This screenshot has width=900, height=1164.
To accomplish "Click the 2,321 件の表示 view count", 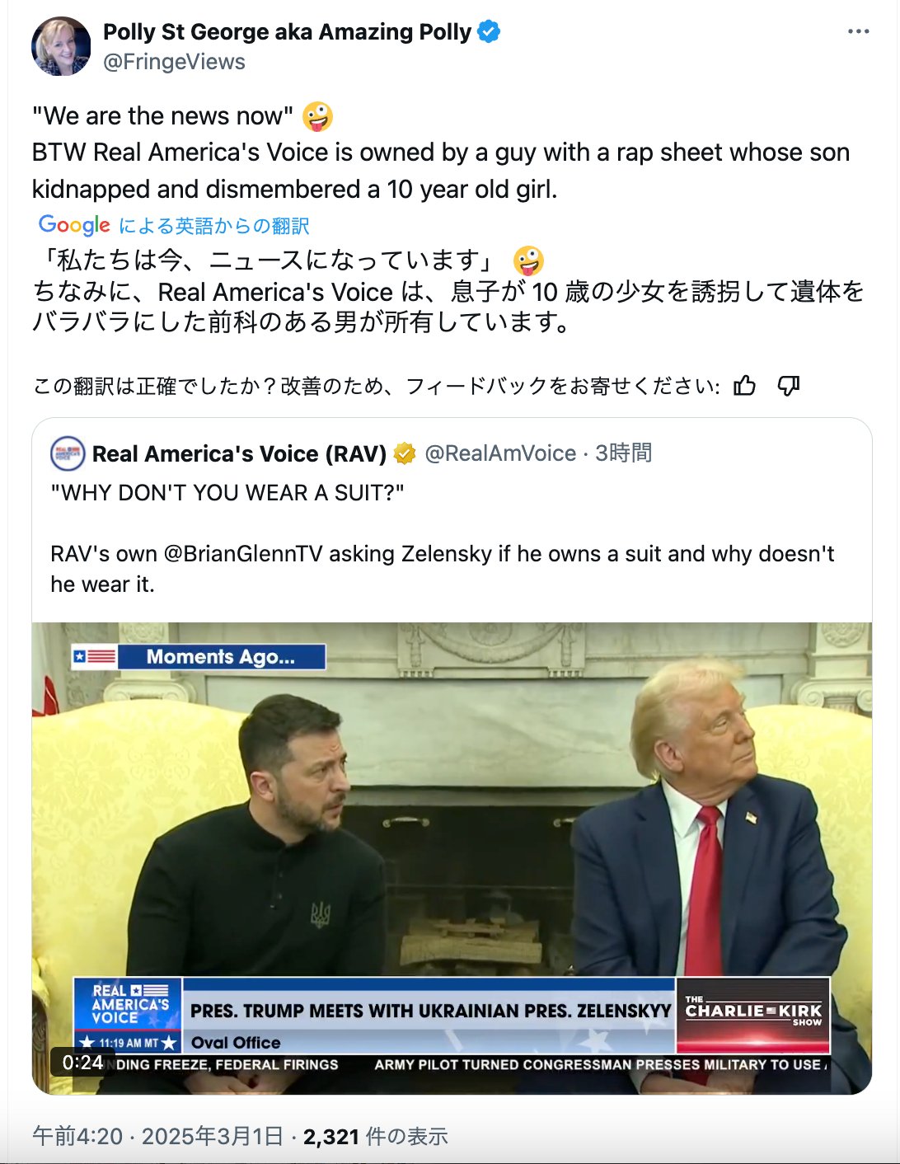I will [x=376, y=1137].
